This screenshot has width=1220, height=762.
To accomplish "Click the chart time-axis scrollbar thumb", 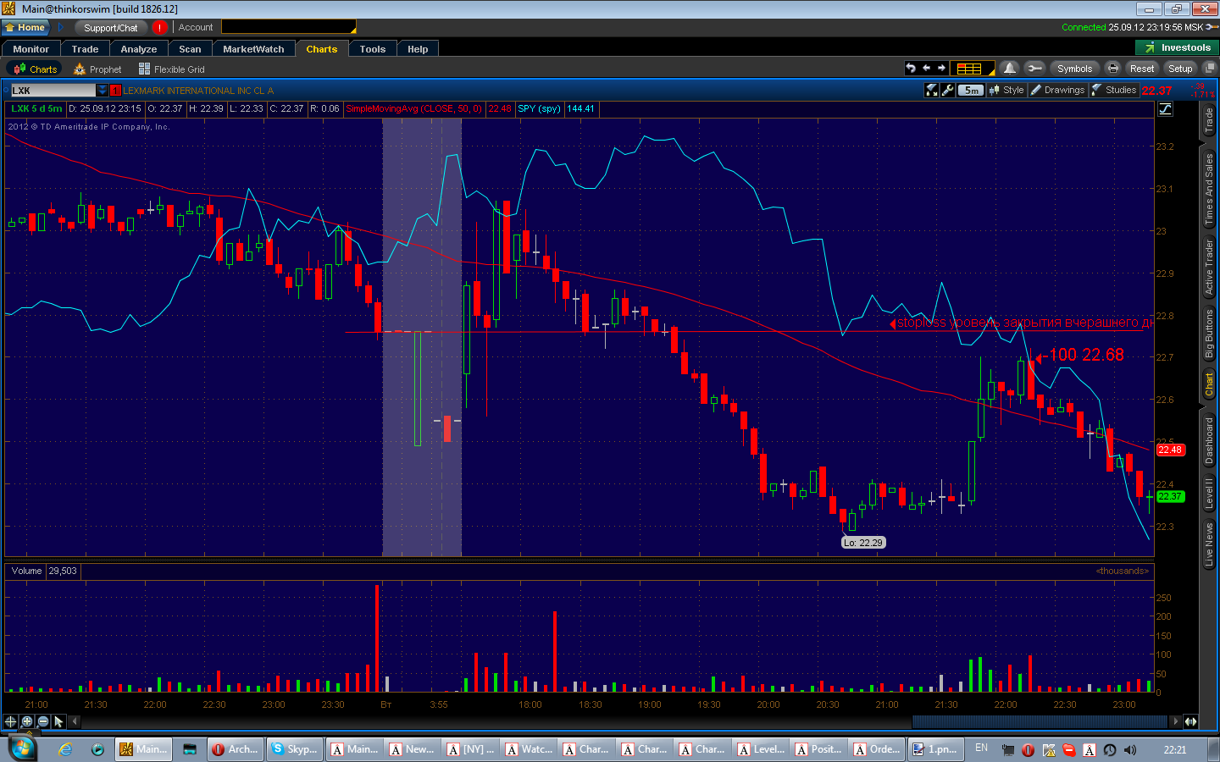I will pos(1040,721).
